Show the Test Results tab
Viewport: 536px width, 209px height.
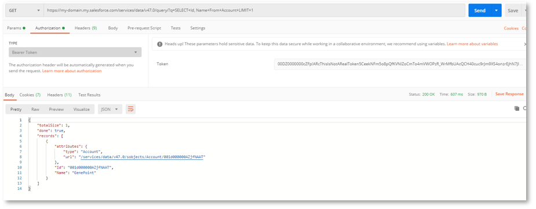(x=89, y=95)
